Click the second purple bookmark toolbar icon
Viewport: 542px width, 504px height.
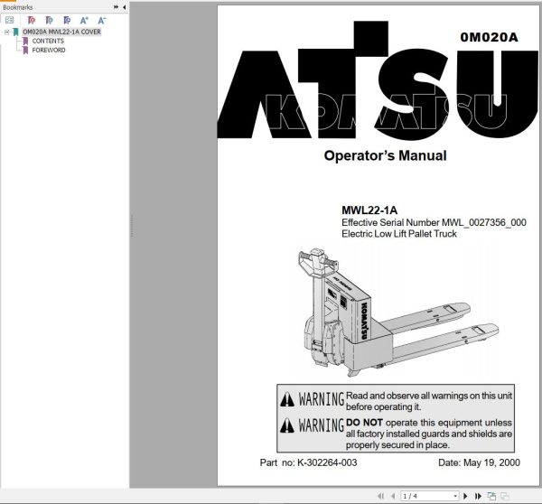49,20
